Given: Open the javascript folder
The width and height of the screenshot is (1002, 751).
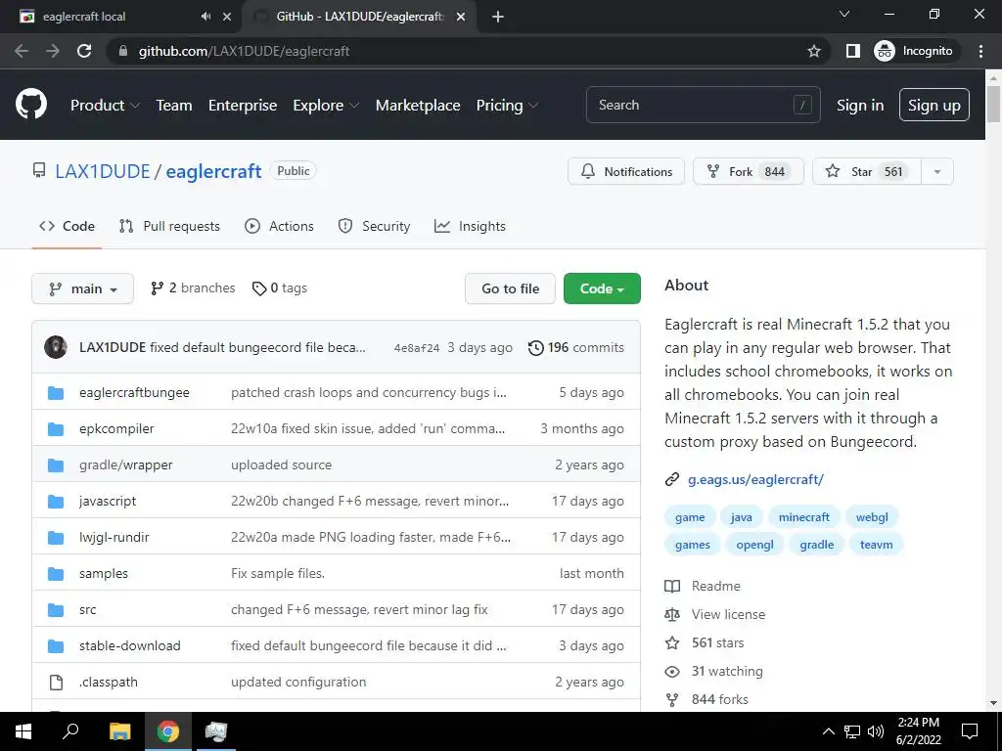Looking at the screenshot, I should click(108, 502).
